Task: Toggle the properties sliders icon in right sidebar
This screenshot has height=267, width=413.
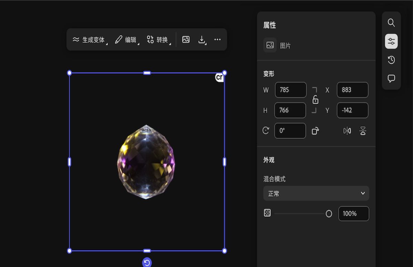Action: point(391,41)
